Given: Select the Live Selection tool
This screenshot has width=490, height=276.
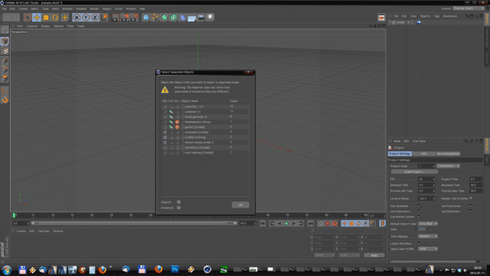Looking at the screenshot, I should coord(28,18).
